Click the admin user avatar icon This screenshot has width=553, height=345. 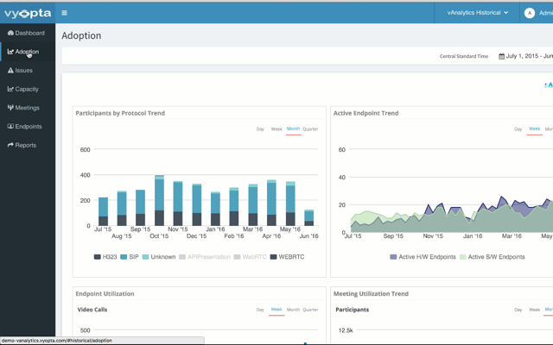coord(529,13)
